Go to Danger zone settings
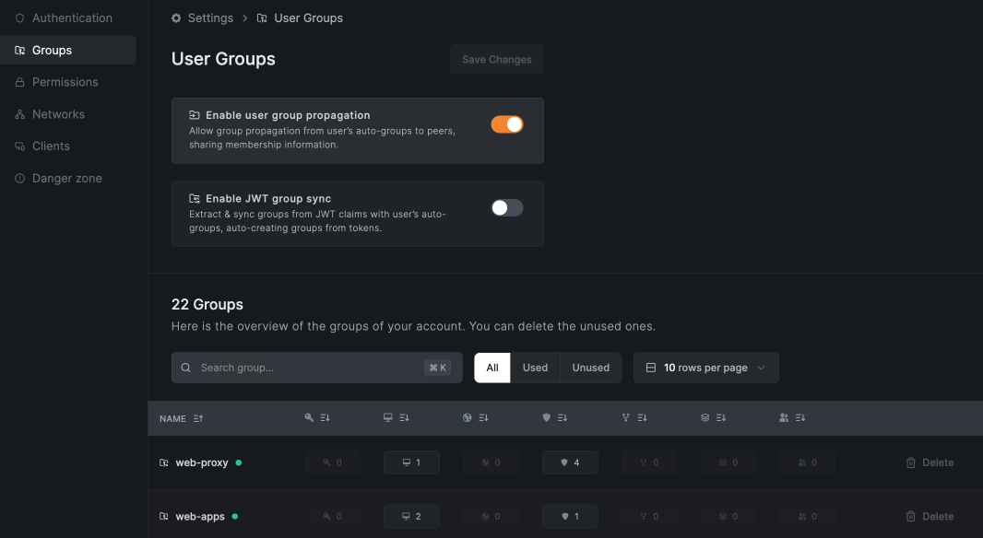This screenshot has width=983, height=538. coord(66,178)
